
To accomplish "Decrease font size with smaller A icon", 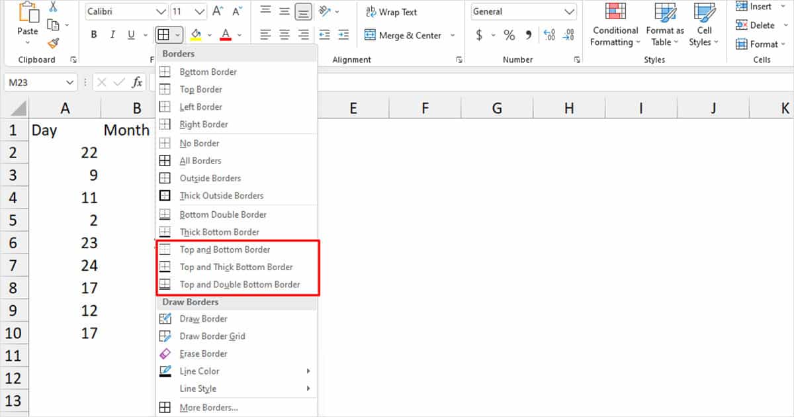I will tap(236, 12).
